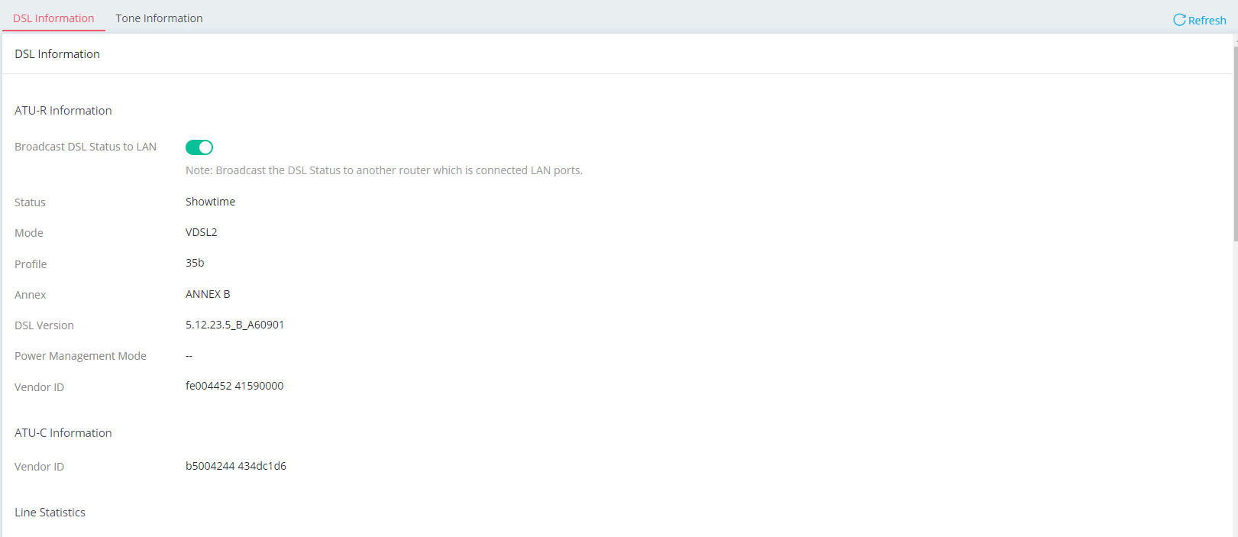Image resolution: width=1238 pixels, height=537 pixels.
Task: Click the Mode label
Action: coord(29,233)
